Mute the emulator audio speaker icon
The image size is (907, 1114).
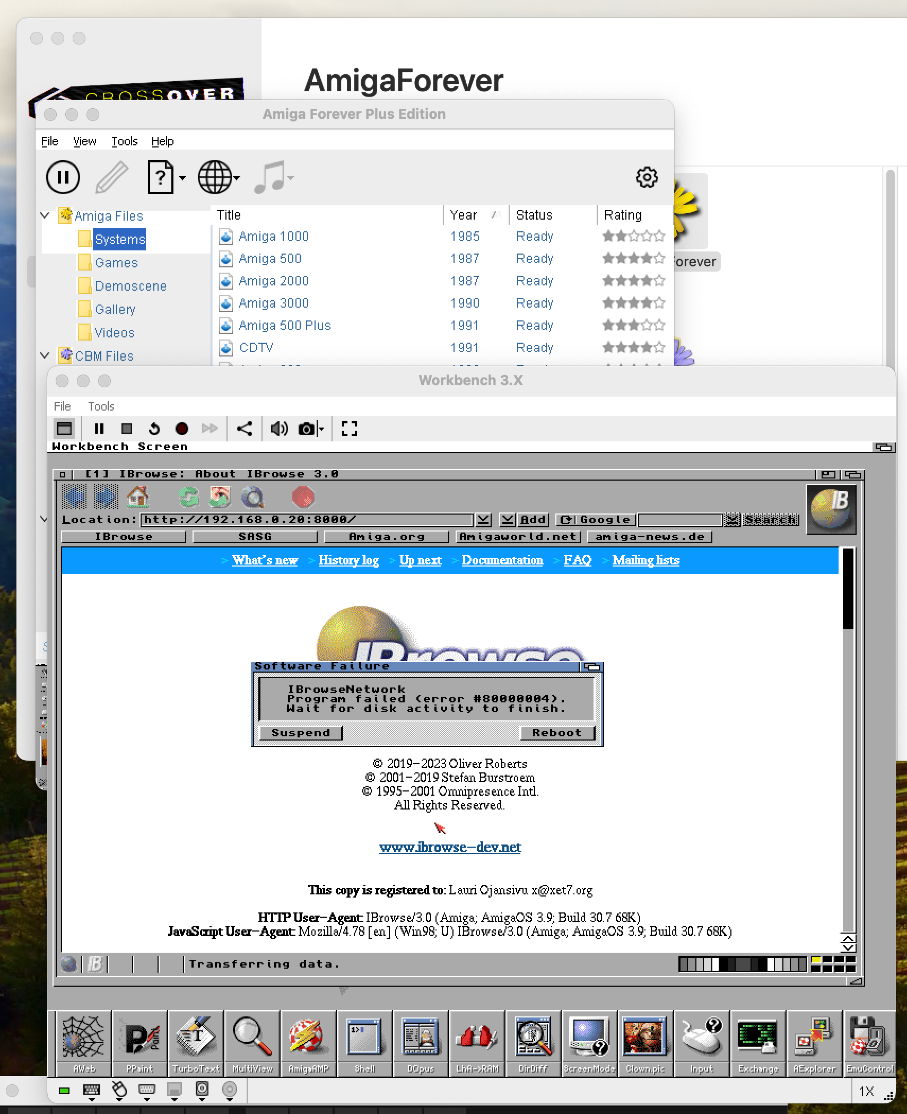(x=279, y=429)
